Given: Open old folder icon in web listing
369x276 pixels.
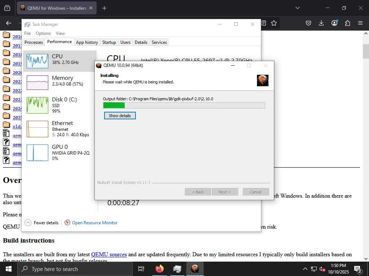Looking at the screenshot, I should click(6, 125).
